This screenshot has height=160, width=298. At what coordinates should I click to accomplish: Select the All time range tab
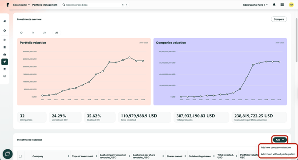pyautogui.click(x=57, y=33)
